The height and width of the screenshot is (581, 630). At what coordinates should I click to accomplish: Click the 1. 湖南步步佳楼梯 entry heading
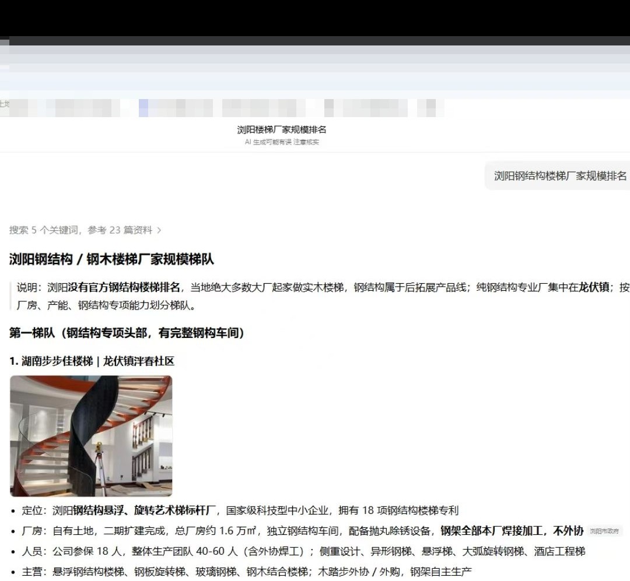(92, 361)
